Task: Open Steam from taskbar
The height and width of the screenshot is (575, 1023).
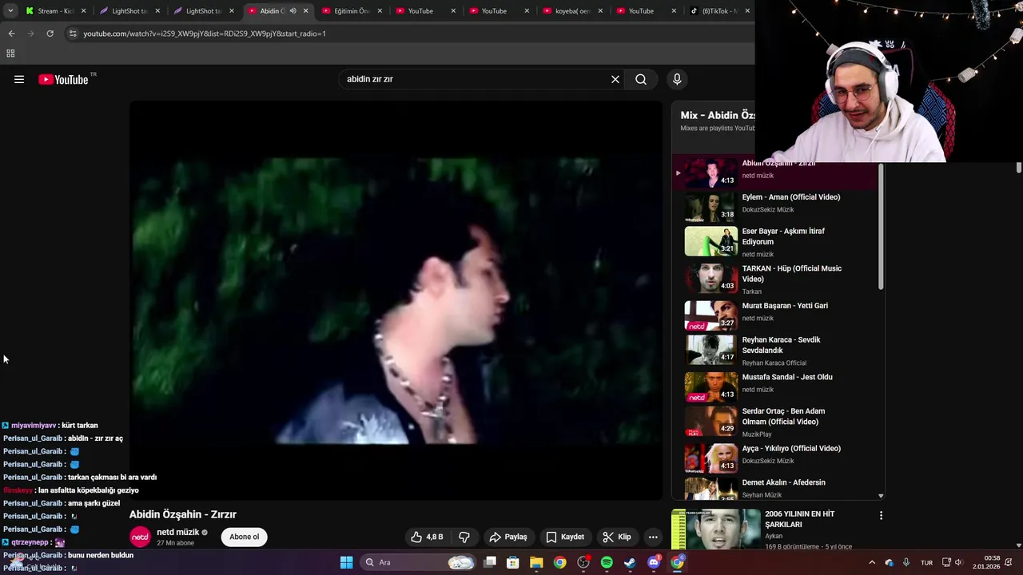Action: point(630,562)
